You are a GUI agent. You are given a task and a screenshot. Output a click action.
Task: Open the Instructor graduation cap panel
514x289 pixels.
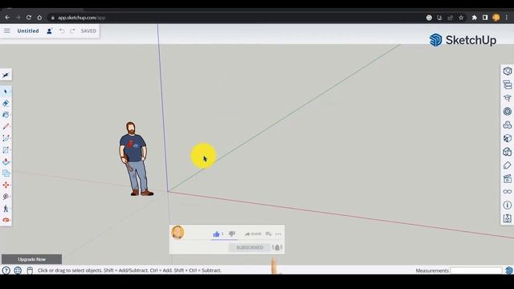tap(507, 98)
